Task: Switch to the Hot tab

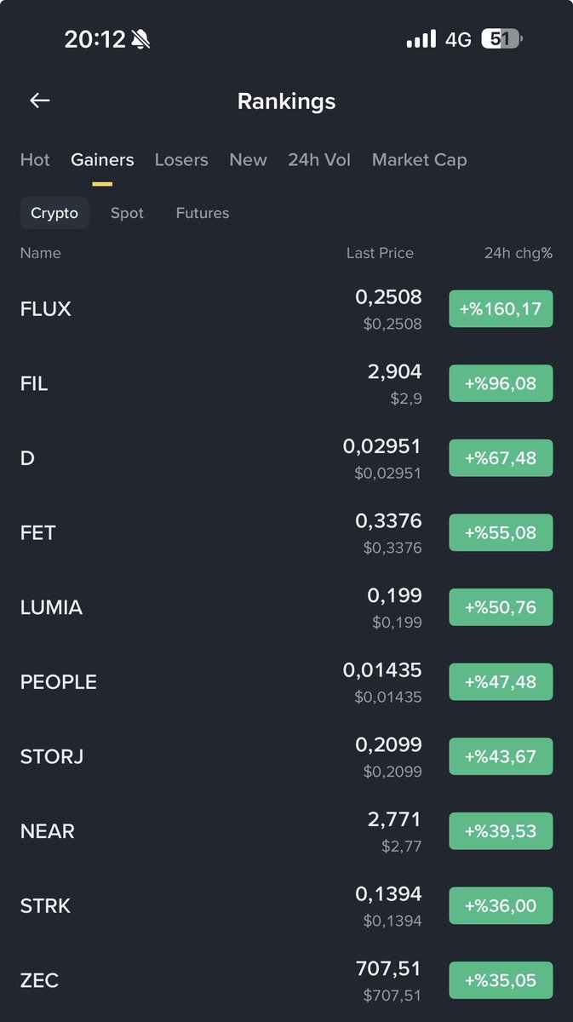Action: pyautogui.click(x=35, y=159)
